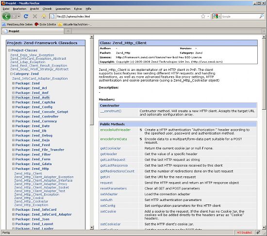Screen dimensions: 267x236
Task: Open the request method link
Action: [106, 183]
